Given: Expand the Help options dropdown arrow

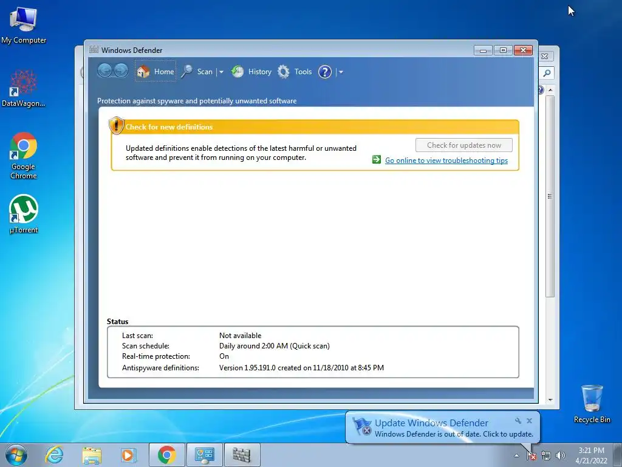Looking at the screenshot, I should 341,72.
